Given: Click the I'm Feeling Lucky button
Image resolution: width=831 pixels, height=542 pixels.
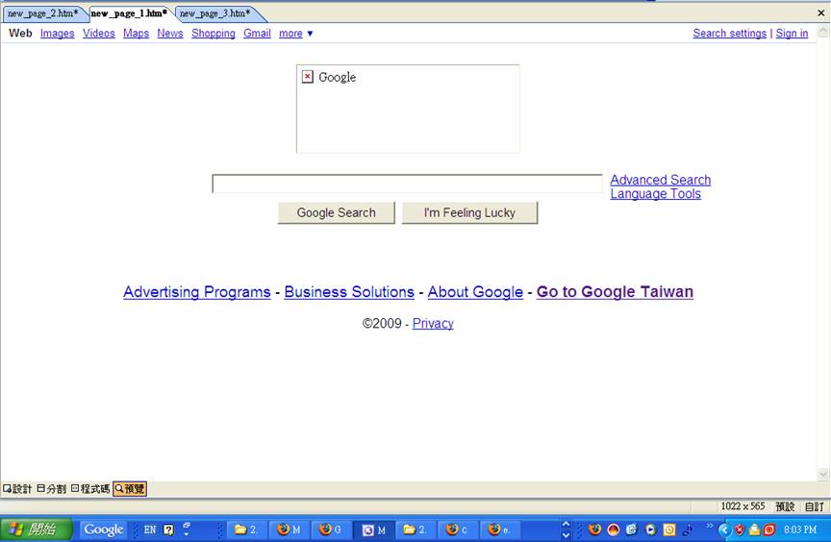Looking at the screenshot, I should tap(469, 212).
